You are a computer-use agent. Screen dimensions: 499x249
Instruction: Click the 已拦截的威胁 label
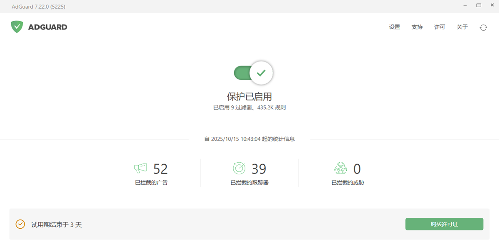click(x=348, y=183)
